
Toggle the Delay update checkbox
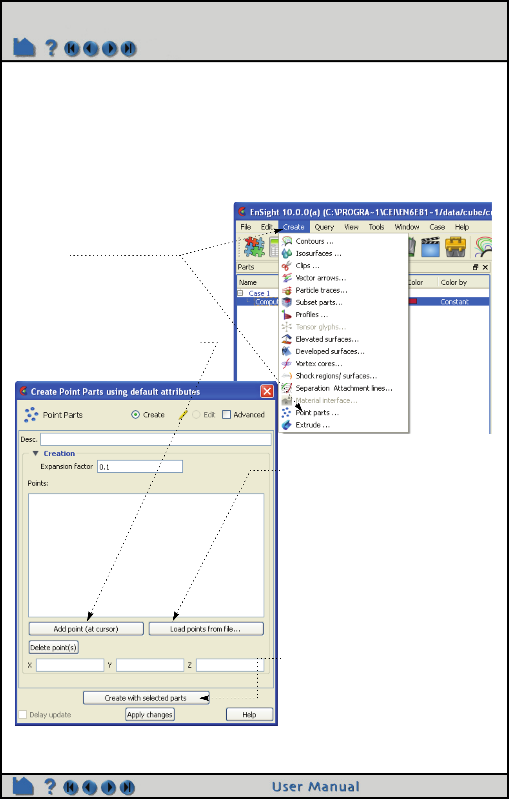tap(23, 714)
